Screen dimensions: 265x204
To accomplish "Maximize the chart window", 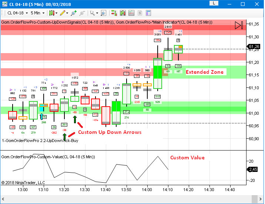I will pyautogui.click(x=243, y=4).
